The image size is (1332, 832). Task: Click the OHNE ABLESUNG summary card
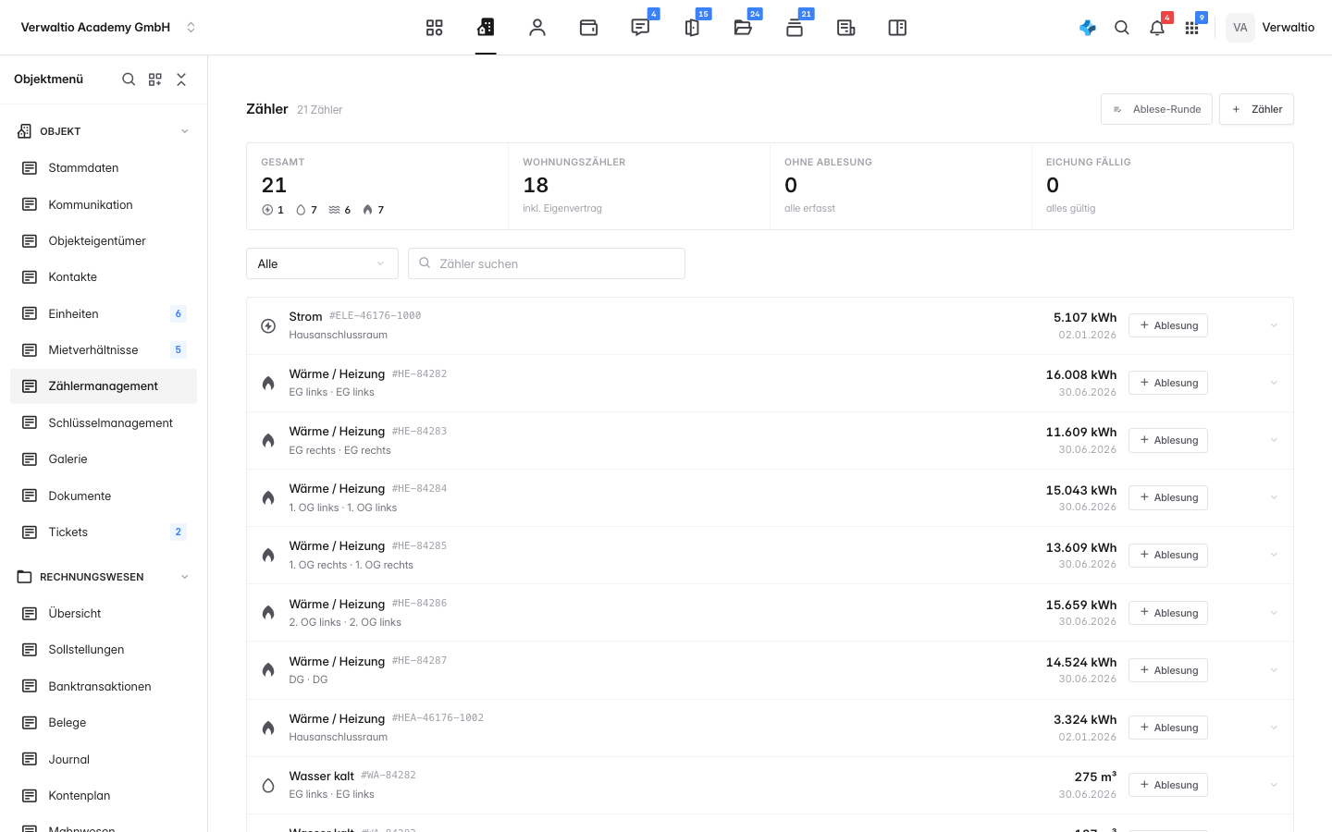(901, 186)
